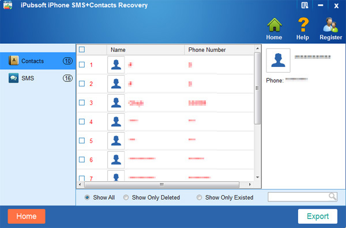Click the search magnifier icon
This screenshot has width=346, height=228.
332,196
